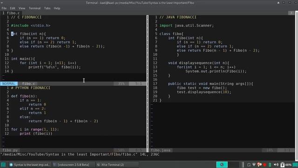Click 'return fibo(n - 1) + fibo(n - 2)' in fibo.py
Viewport: 298px width, 168px height.
[x=63, y=121]
